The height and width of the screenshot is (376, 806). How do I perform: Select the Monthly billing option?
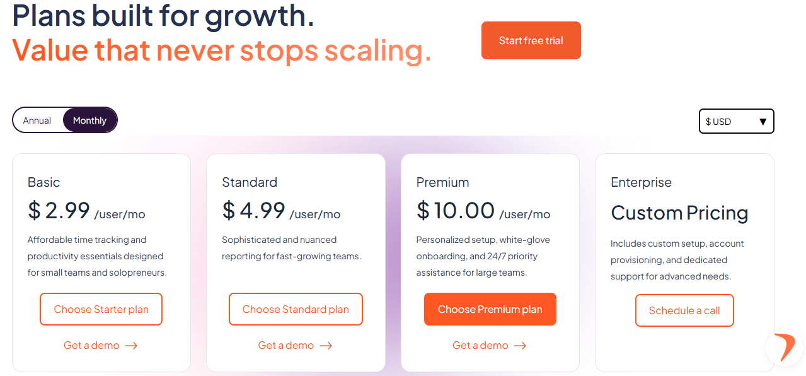[x=89, y=120]
